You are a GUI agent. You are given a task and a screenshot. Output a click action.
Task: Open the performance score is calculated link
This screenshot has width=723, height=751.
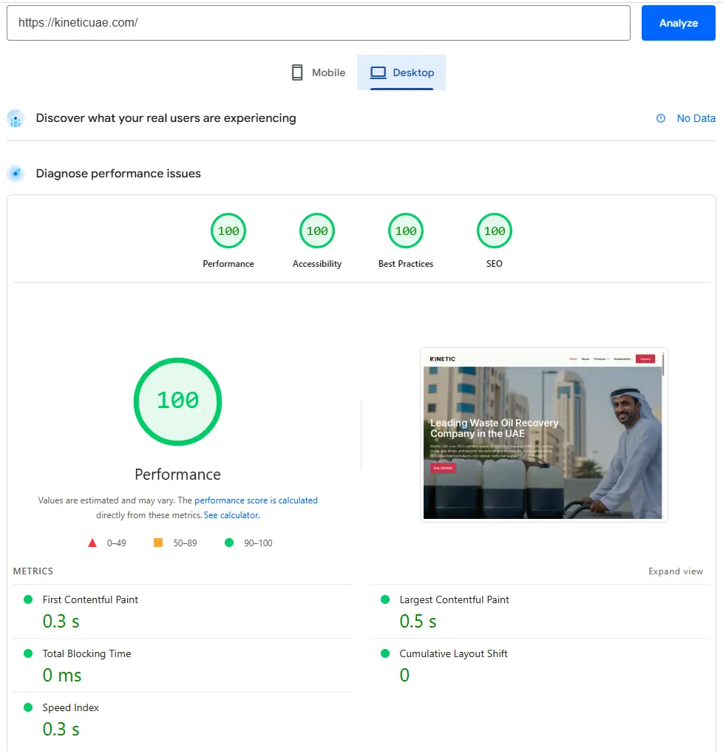pos(256,500)
